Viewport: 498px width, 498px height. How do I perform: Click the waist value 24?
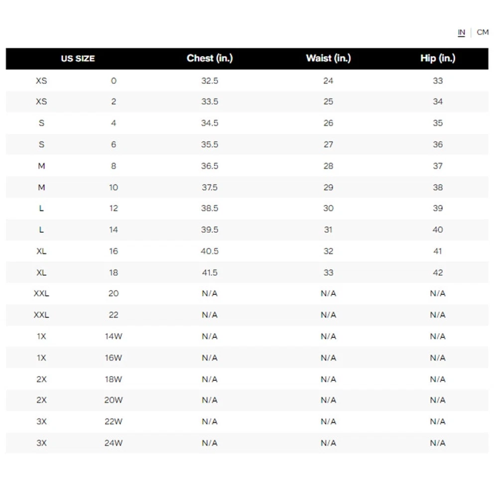tap(328, 81)
